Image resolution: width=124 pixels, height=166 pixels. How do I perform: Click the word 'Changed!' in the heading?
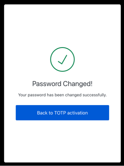[x=78, y=84]
